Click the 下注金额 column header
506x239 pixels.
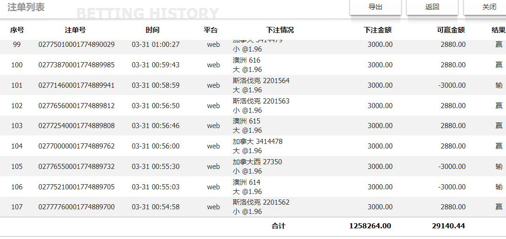click(378, 30)
